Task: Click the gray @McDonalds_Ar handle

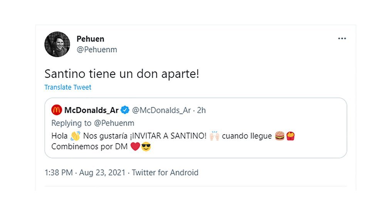Action: pyautogui.click(x=161, y=110)
